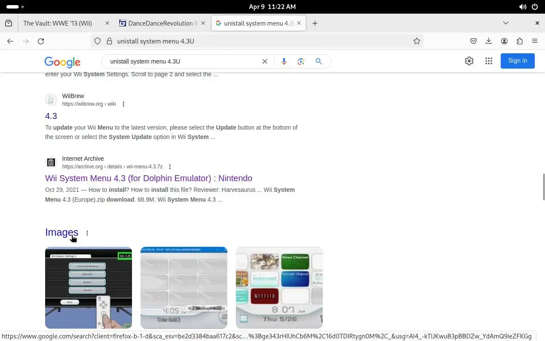The image size is (545, 341).
Task: Open the Apr 9 clock calendar
Action: click(x=272, y=7)
